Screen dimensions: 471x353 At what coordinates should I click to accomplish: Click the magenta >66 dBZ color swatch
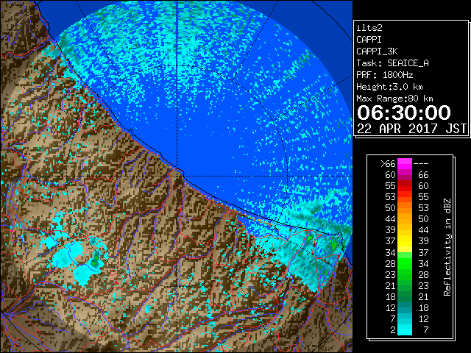(405, 163)
